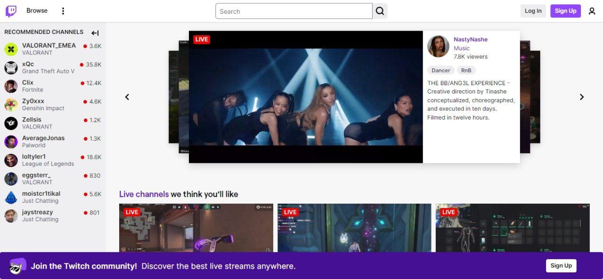Open 'Live channels' heading link

144,194
